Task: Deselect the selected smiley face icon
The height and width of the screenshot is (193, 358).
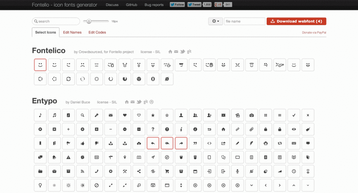Action: (x=40, y=65)
